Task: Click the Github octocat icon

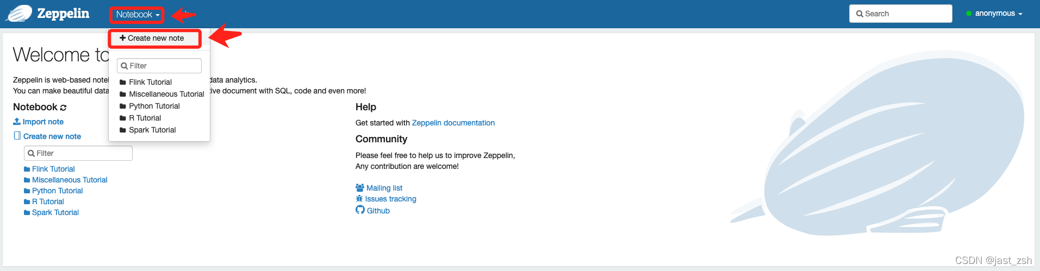Action: click(x=360, y=210)
